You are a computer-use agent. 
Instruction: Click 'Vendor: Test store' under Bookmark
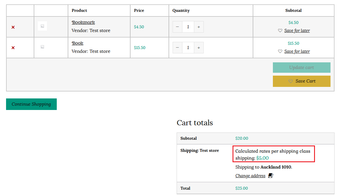[91, 30]
